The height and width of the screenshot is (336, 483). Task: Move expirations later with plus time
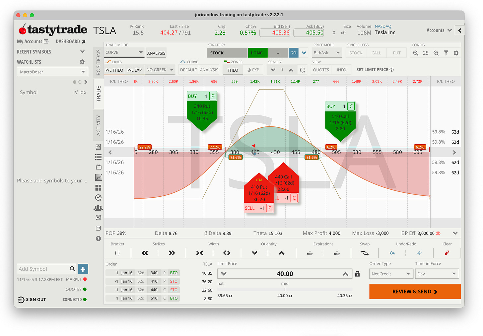pyautogui.click(x=337, y=253)
